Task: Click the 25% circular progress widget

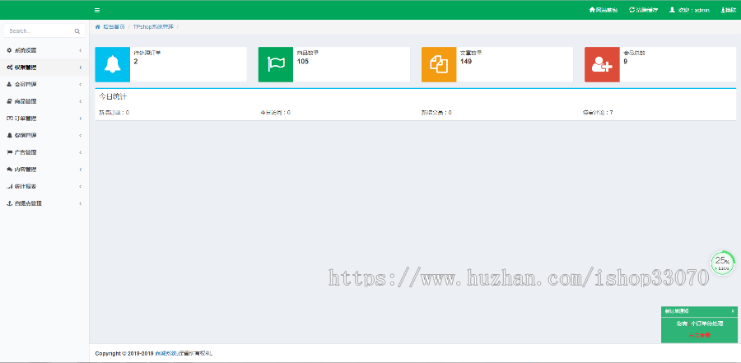Action: pyautogui.click(x=722, y=263)
